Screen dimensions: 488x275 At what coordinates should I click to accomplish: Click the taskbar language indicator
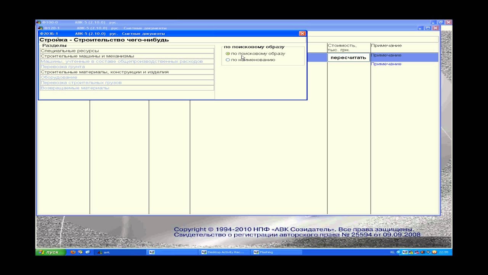[393, 252]
